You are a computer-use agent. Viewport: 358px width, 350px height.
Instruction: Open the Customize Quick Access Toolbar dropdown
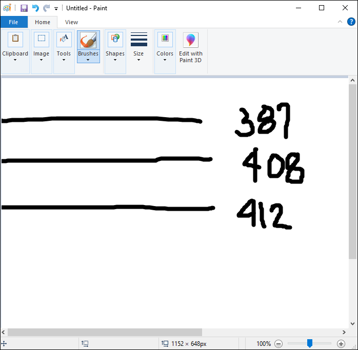tap(56, 9)
